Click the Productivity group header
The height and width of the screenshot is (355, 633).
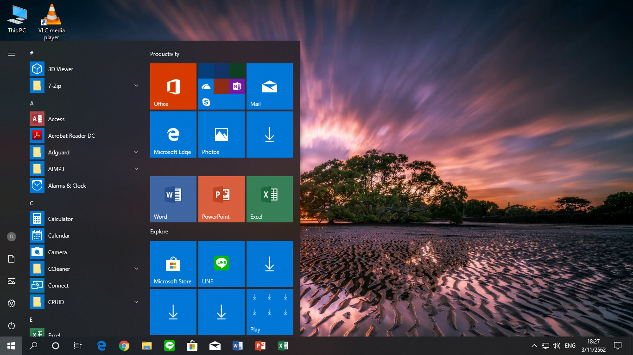[165, 54]
